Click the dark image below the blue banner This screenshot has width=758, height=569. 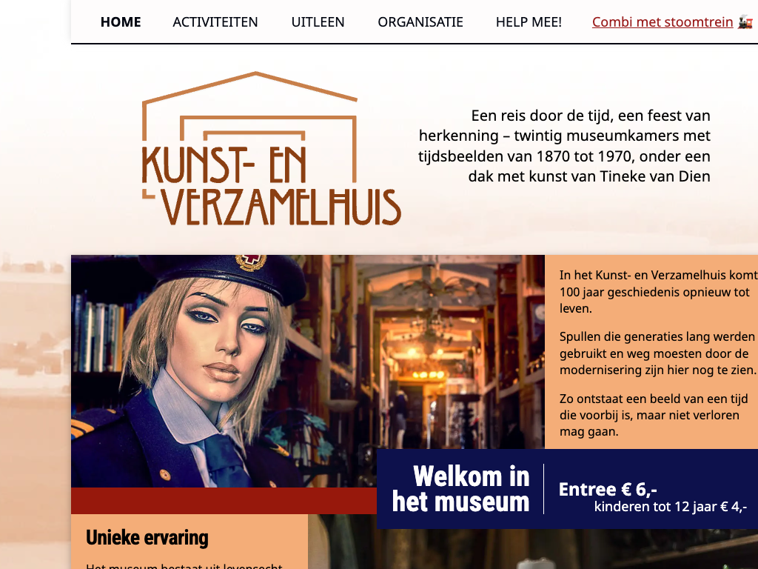click(x=533, y=549)
